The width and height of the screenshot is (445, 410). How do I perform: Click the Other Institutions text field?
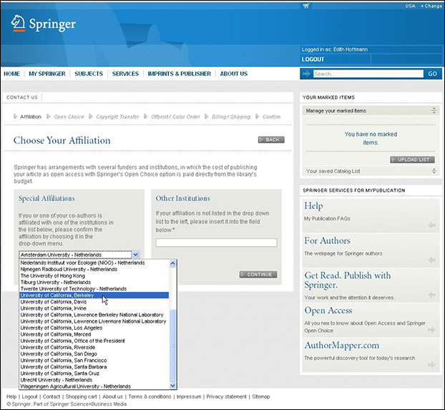(216, 243)
